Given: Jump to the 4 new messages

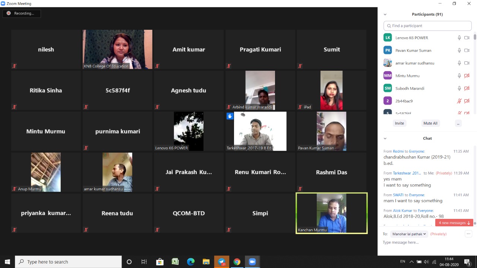Looking at the screenshot, I should [454, 223].
